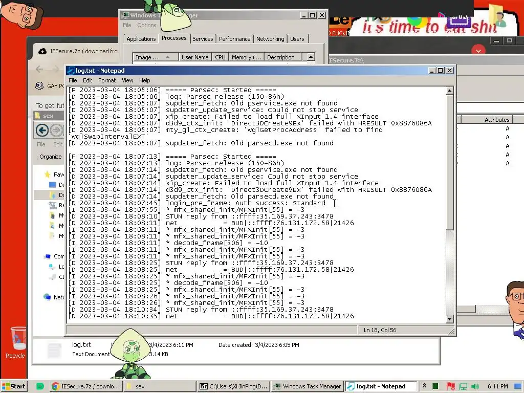Screen dimensions: 524x393
Task: Click the log.txt file thumbnail in details pane
Action: click(54, 351)
